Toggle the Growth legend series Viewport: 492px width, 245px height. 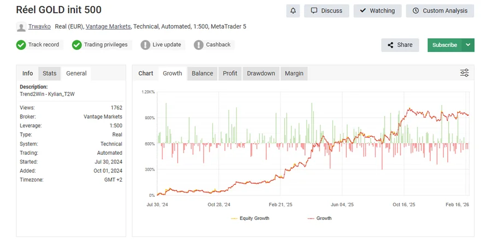coord(319,218)
